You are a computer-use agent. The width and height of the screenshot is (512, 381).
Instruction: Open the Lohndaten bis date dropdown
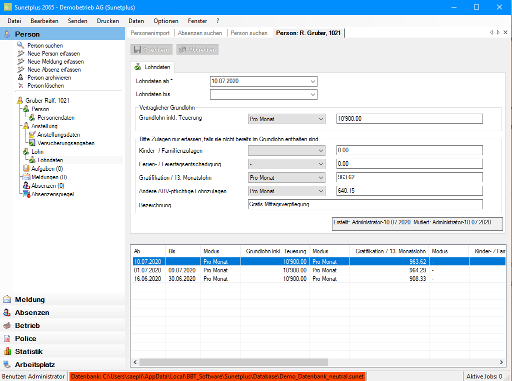[312, 94]
